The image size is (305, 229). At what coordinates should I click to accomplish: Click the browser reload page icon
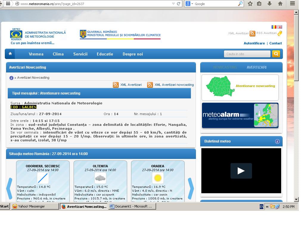179,4
